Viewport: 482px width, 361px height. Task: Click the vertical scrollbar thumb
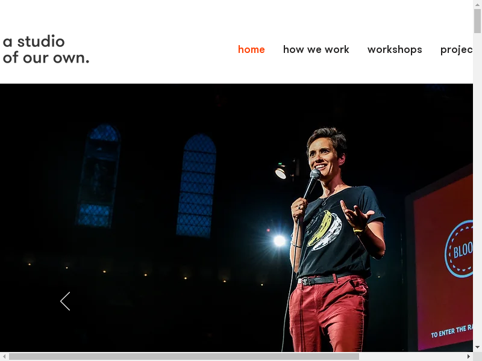[477, 21]
